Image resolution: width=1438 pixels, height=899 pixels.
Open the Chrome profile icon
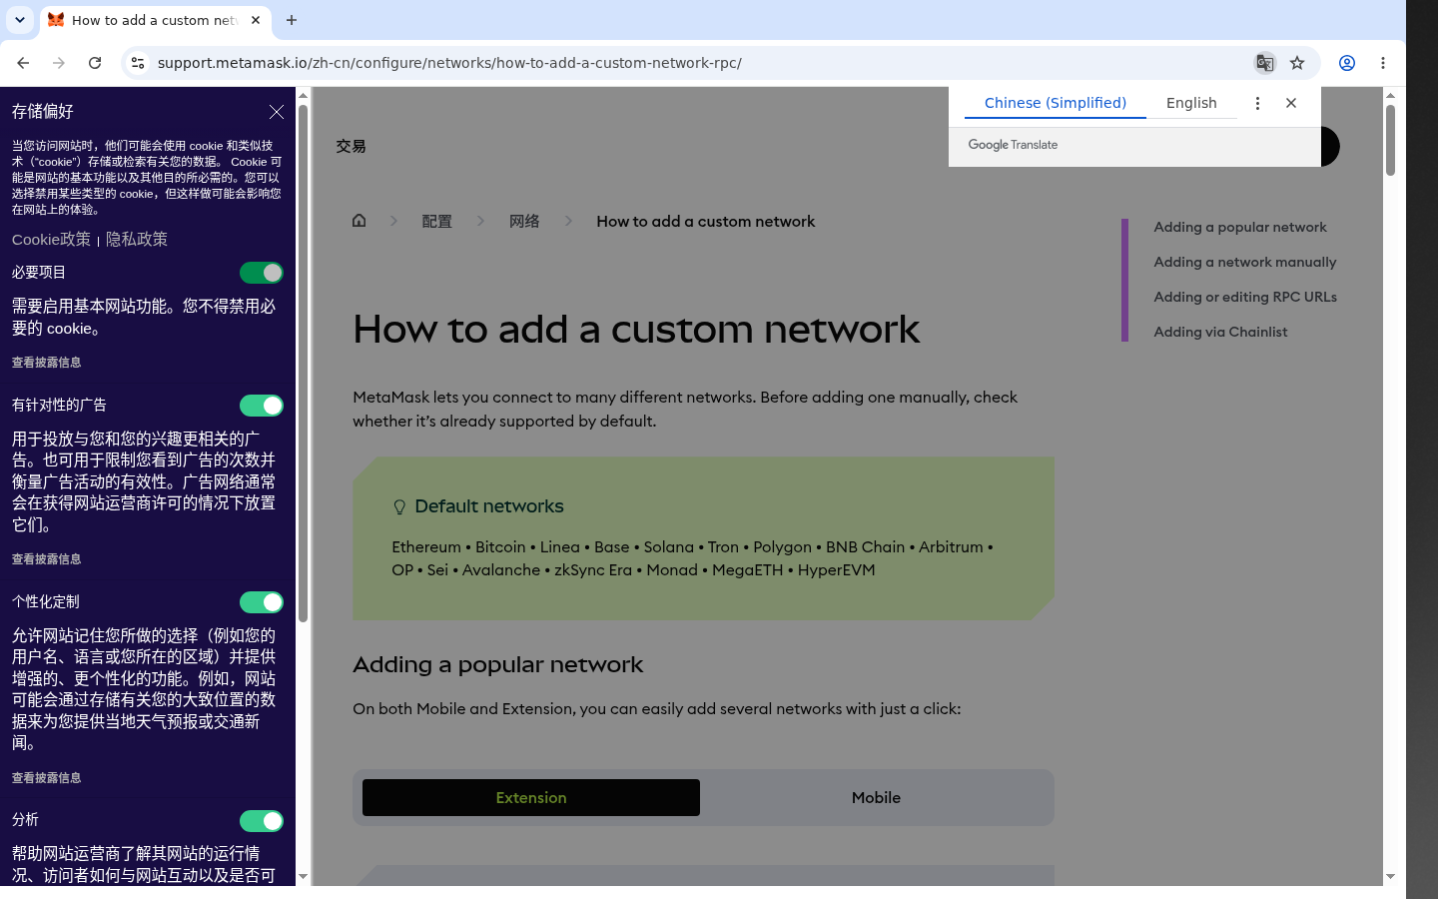pyautogui.click(x=1347, y=63)
